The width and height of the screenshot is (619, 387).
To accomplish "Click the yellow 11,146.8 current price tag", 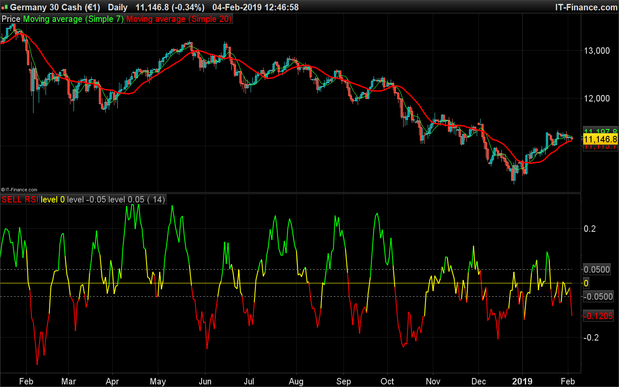I will coord(600,139).
